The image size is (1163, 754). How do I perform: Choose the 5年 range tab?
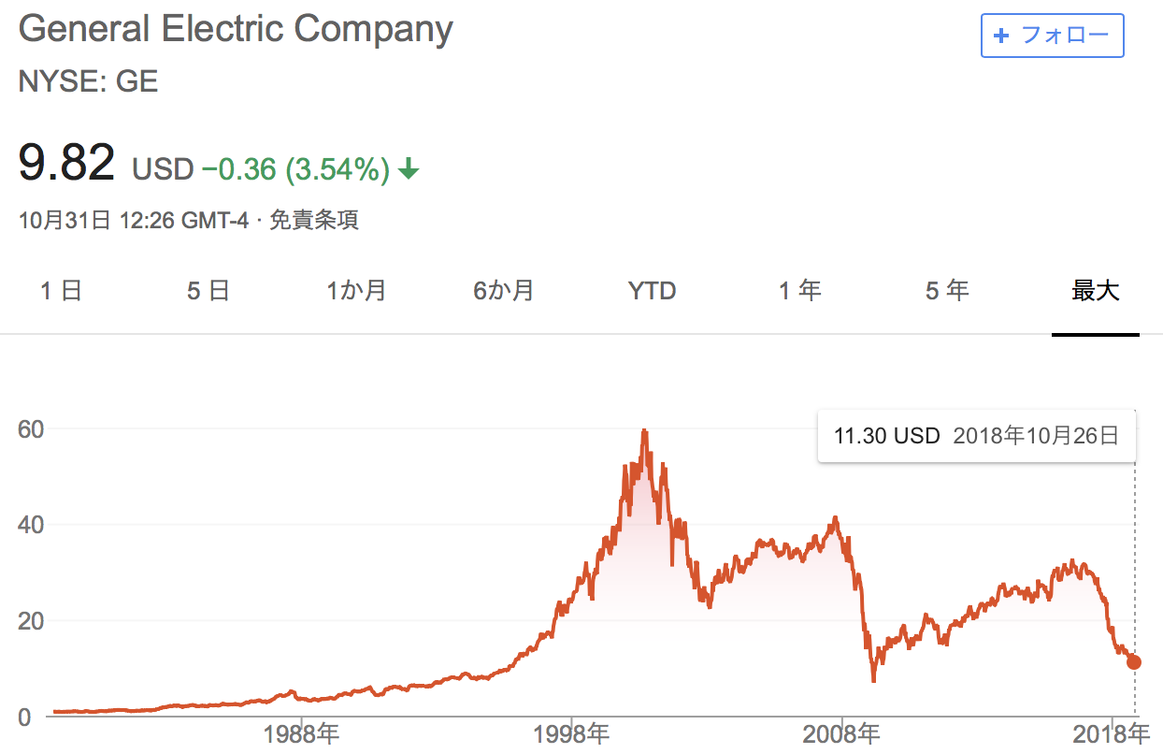(x=947, y=291)
